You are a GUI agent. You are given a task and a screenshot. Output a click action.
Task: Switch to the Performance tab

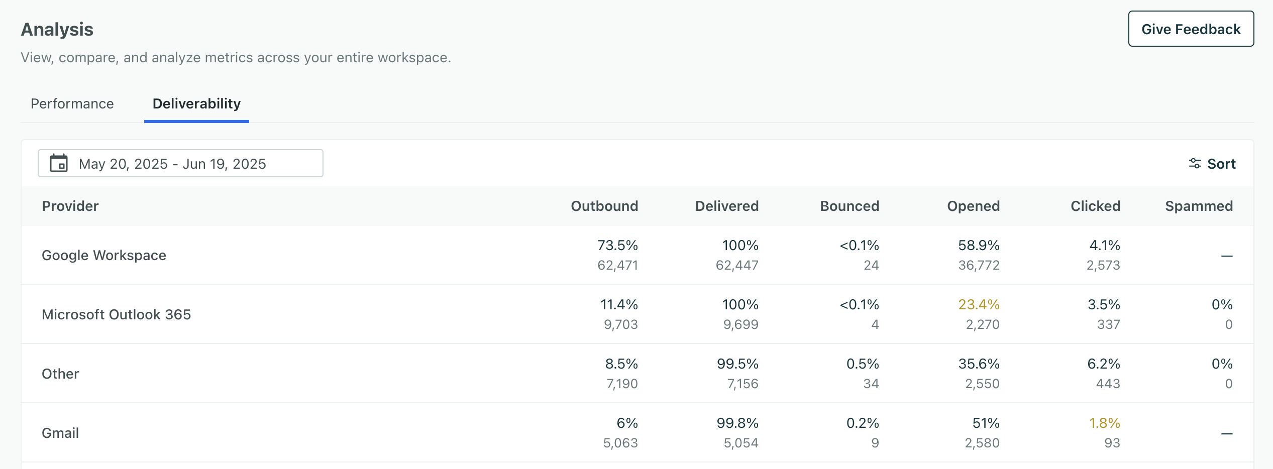(x=72, y=103)
